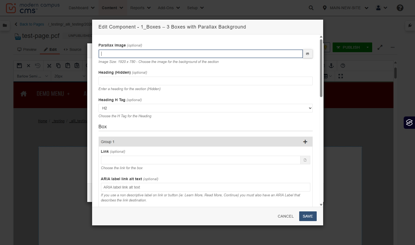
Task: Click the anchor icon in editor toolbar
Action: click(332, 66)
